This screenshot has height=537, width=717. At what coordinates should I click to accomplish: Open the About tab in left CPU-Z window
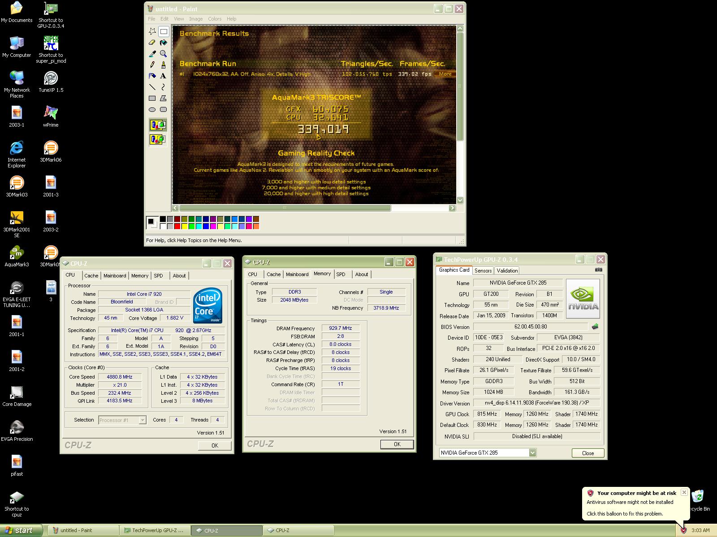179,276
